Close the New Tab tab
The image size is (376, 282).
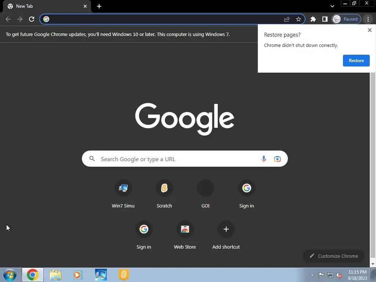pos(85,6)
